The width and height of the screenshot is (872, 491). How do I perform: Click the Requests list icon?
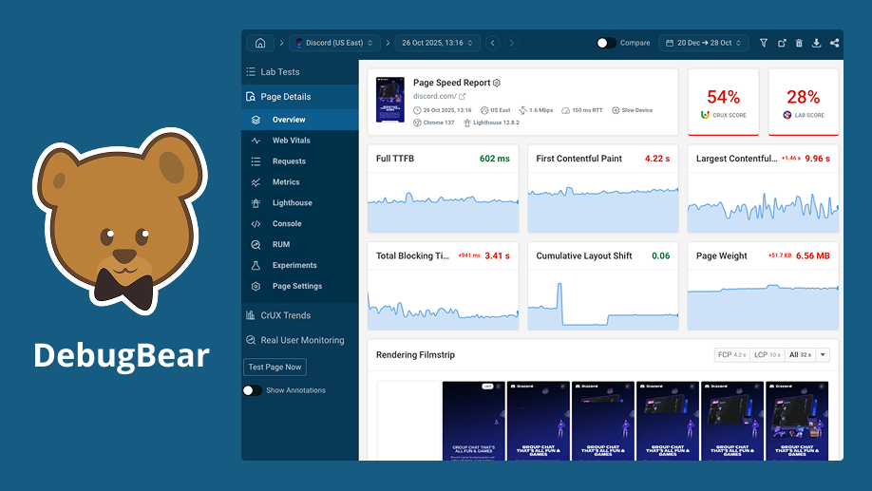click(x=256, y=161)
